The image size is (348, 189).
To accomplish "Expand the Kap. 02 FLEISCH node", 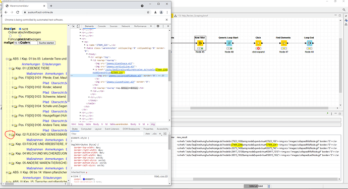I will tap(10, 135).
